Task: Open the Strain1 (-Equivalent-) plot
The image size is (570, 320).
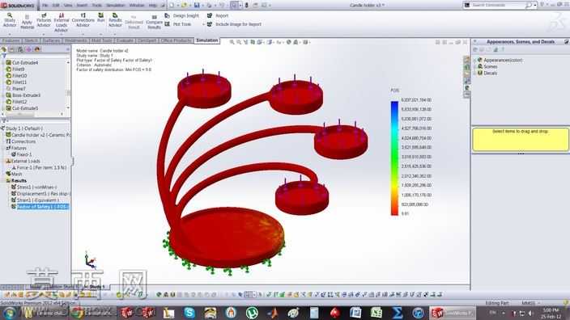Action: (35, 200)
